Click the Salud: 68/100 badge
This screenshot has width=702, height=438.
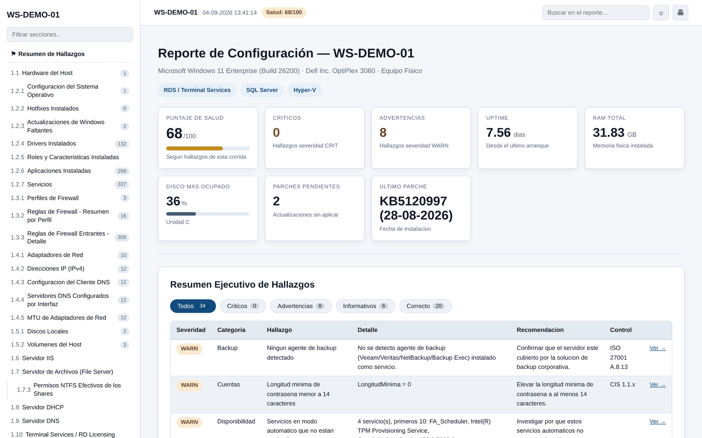point(284,13)
